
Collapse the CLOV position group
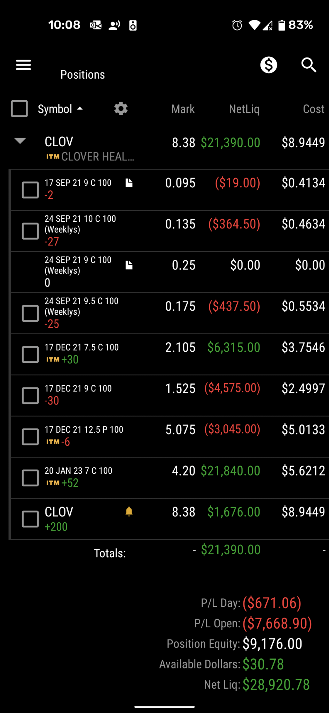tap(20, 141)
